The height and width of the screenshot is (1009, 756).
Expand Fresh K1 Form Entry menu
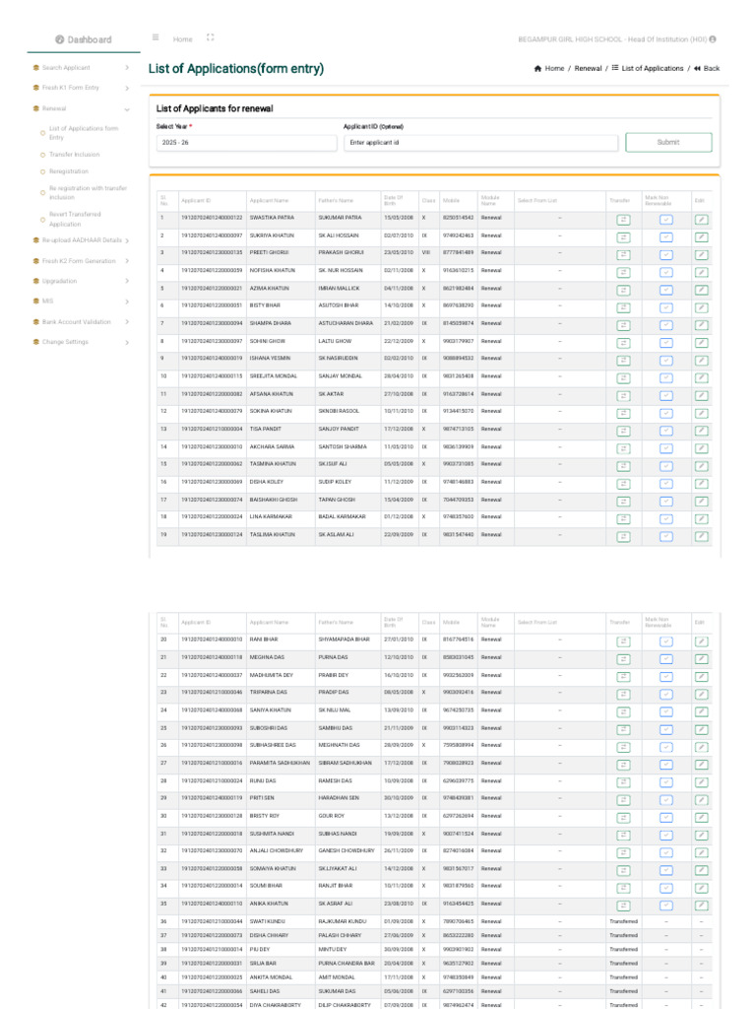coord(81,88)
